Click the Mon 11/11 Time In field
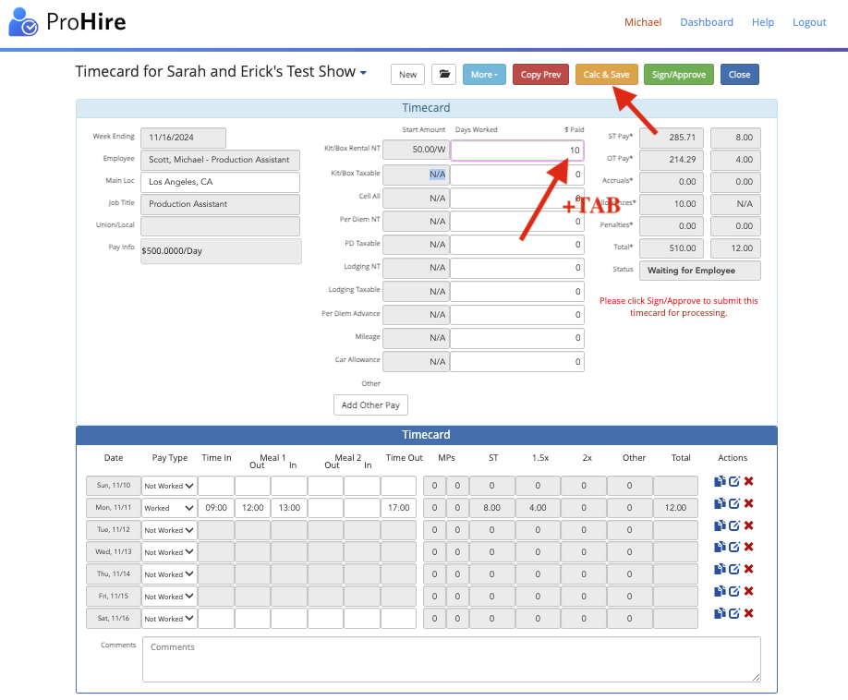Viewport: 848px width, 700px height. (x=216, y=508)
